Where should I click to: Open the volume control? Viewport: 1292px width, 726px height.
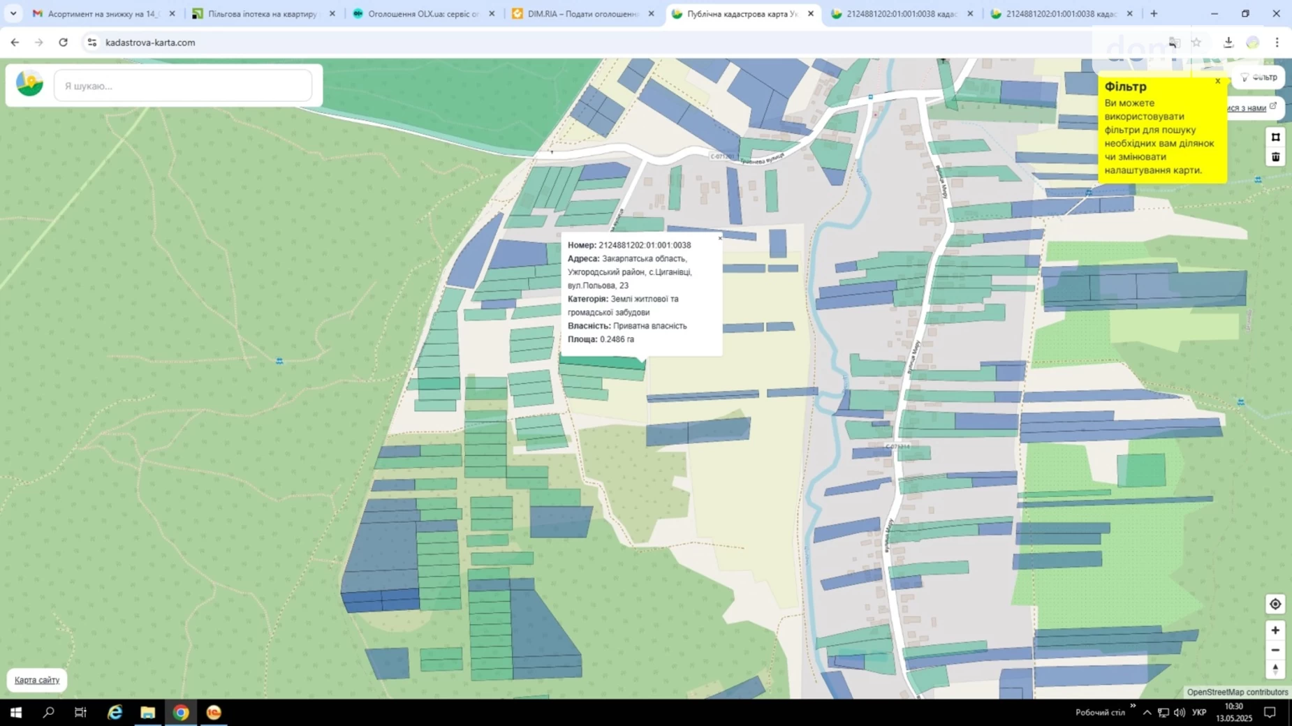[1179, 712]
